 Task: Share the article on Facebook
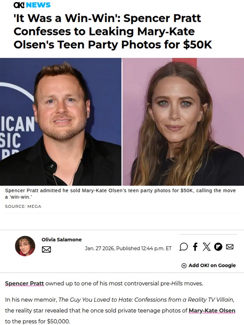(195, 247)
